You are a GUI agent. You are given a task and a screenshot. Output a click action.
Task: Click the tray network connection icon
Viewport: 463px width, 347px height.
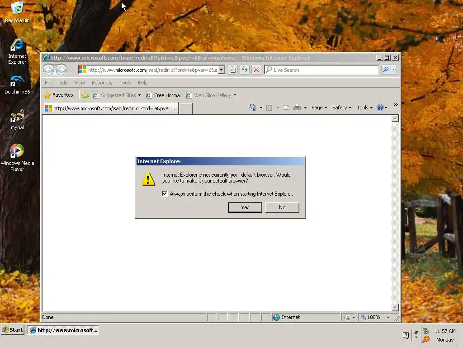point(425,331)
